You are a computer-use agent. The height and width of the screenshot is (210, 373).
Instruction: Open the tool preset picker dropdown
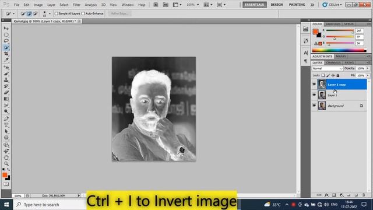tap(13, 13)
